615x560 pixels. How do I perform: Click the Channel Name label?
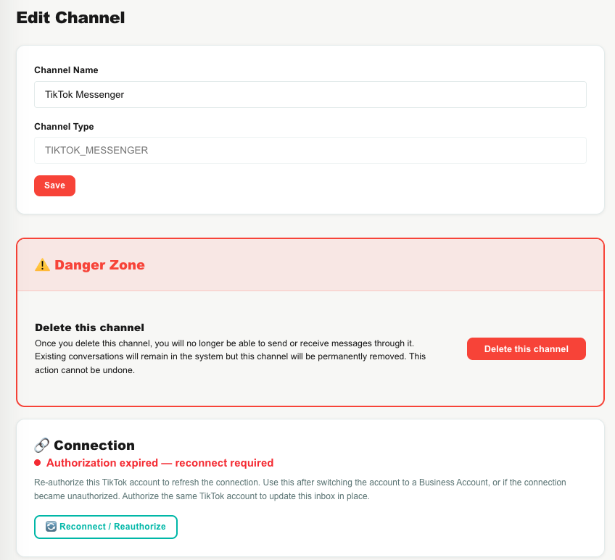click(x=66, y=70)
